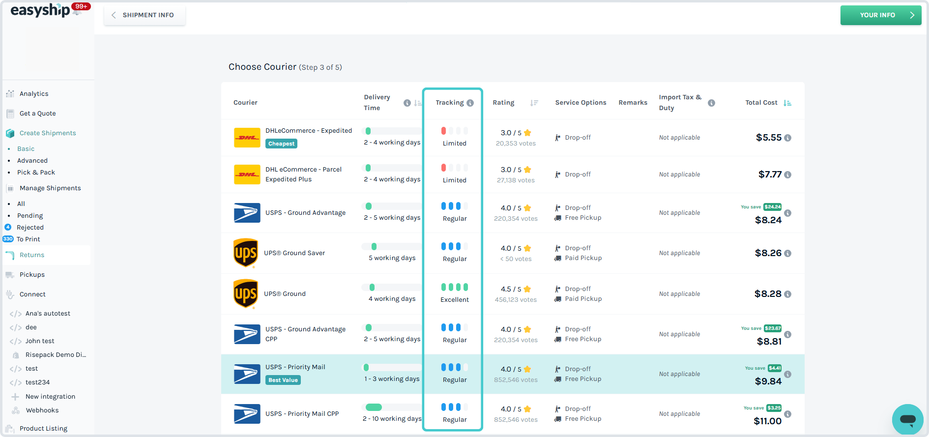The height and width of the screenshot is (437, 929).
Task: Click the Tracking info icon
Action: [x=470, y=103]
